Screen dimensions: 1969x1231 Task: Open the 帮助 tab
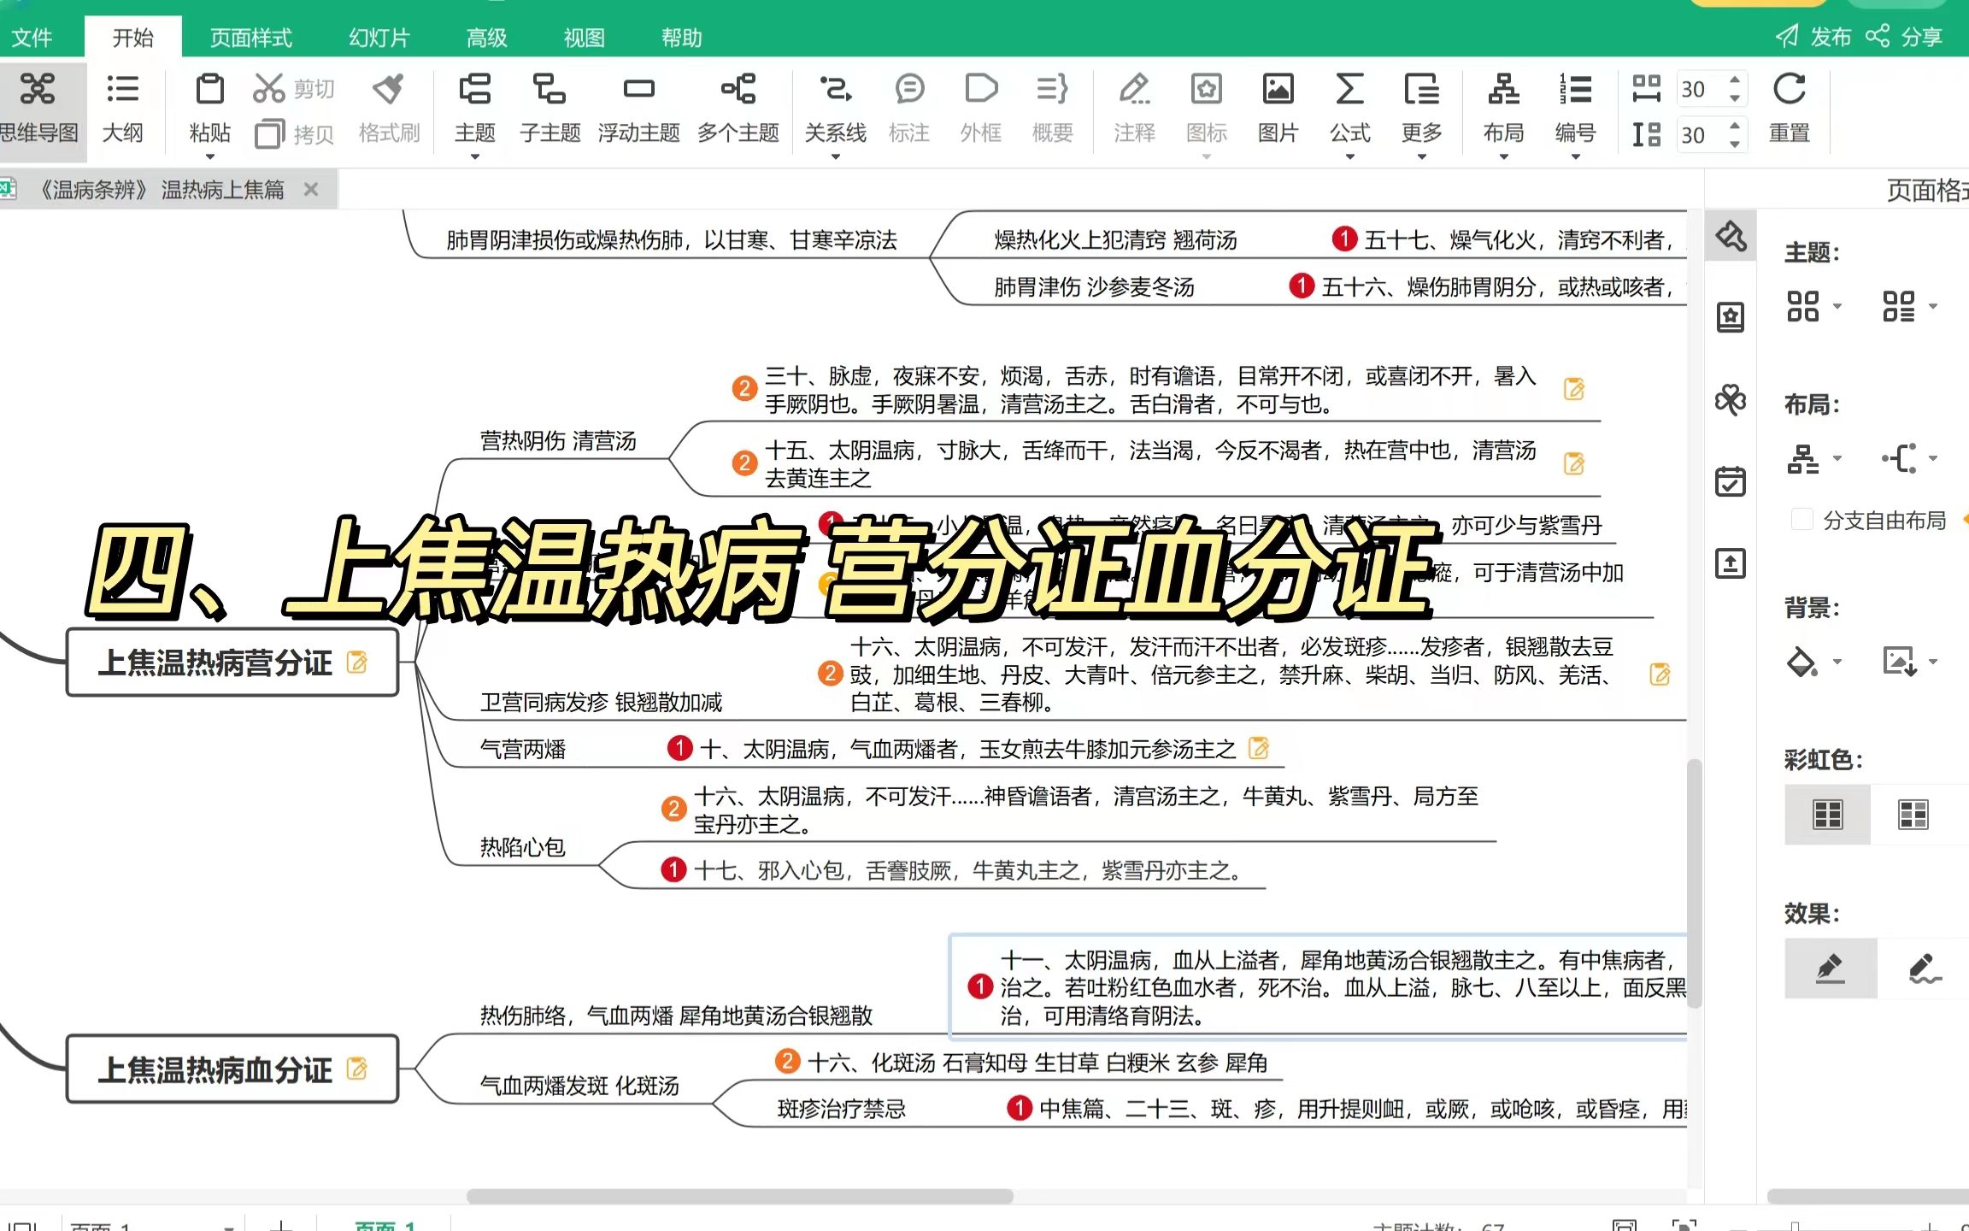(x=681, y=38)
